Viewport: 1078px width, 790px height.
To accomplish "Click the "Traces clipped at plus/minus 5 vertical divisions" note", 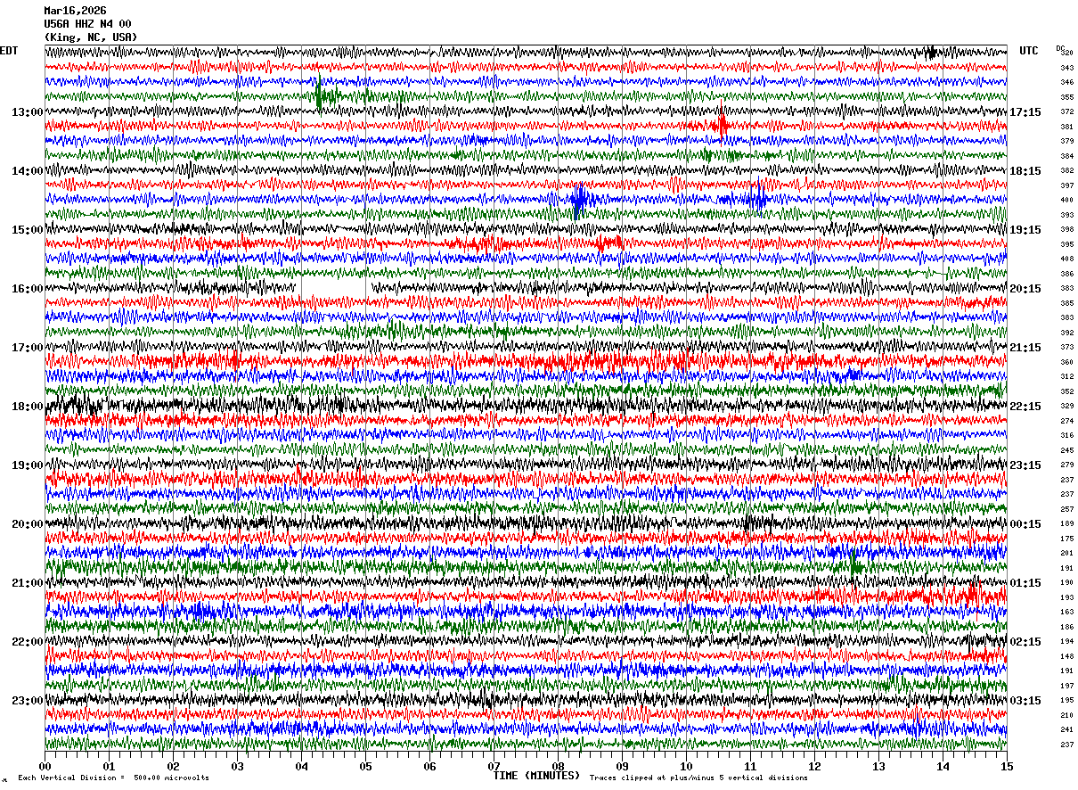I will [698, 778].
